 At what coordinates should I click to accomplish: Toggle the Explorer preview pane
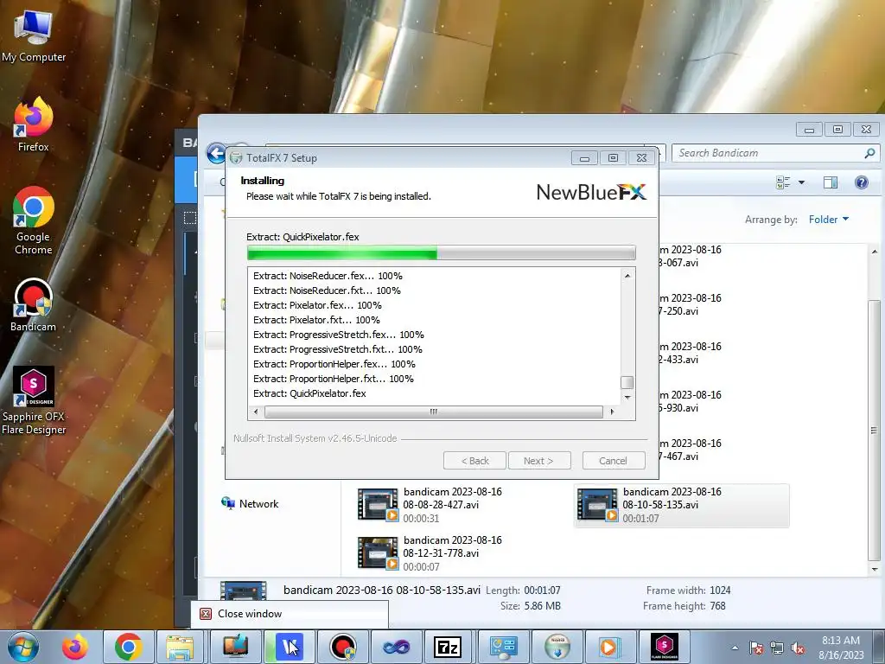(831, 182)
